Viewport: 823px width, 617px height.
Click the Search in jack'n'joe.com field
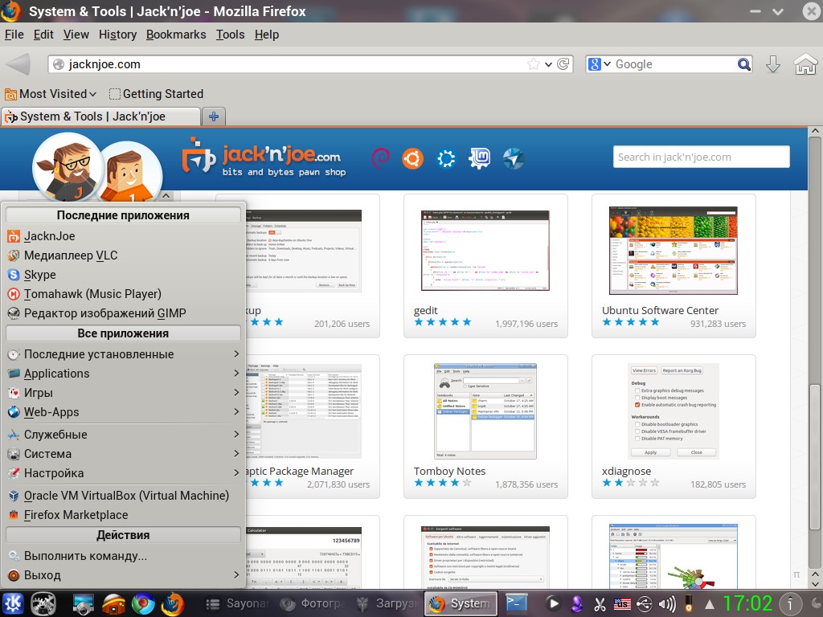click(701, 157)
